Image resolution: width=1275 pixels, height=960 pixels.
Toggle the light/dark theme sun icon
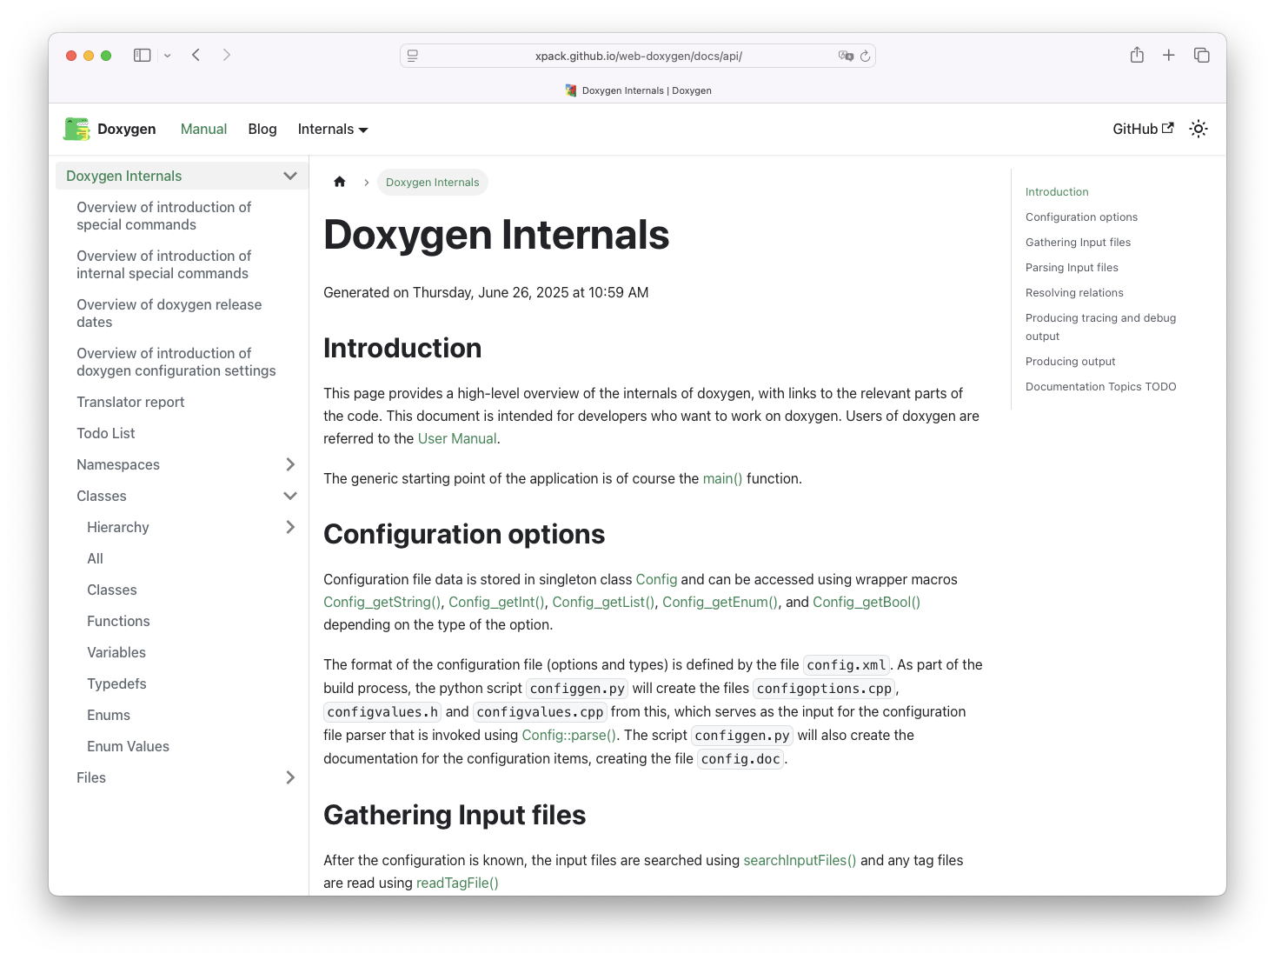(x=1199, y=129)
